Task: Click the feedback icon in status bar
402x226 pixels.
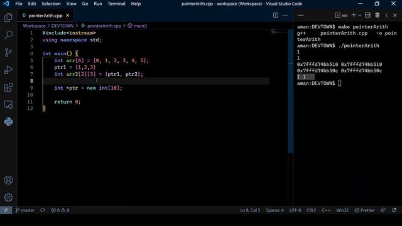Action: (383, 210)
